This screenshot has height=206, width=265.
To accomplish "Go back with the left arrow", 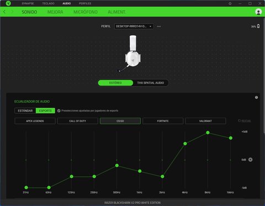I will click(x=4, y=12).
